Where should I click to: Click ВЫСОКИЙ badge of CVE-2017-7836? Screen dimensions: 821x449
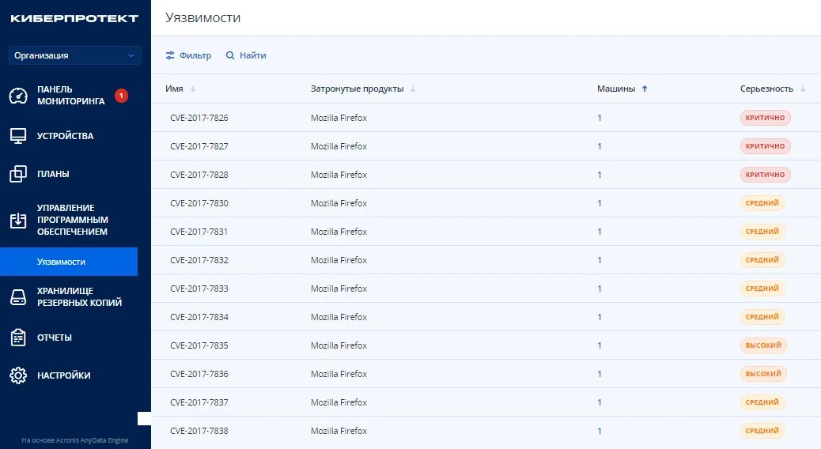pos(763,374)
